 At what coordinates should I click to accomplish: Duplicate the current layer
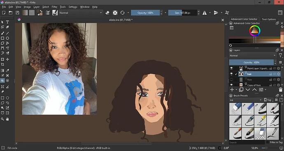tap(241, 89)
